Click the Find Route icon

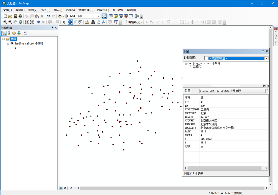click(98, 22)
